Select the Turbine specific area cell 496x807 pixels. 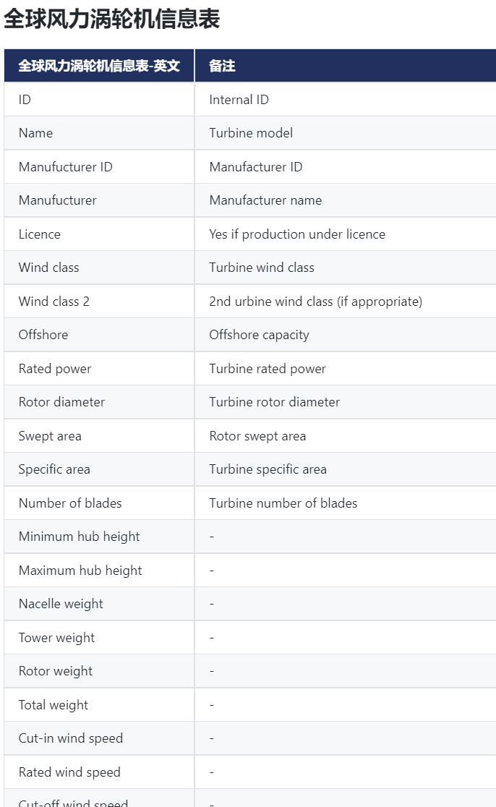click(x=268, y=469)
